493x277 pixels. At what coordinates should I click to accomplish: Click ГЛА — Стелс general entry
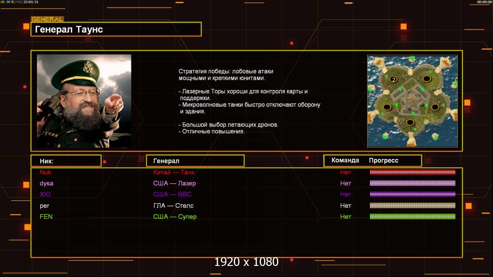pos(173,205)
